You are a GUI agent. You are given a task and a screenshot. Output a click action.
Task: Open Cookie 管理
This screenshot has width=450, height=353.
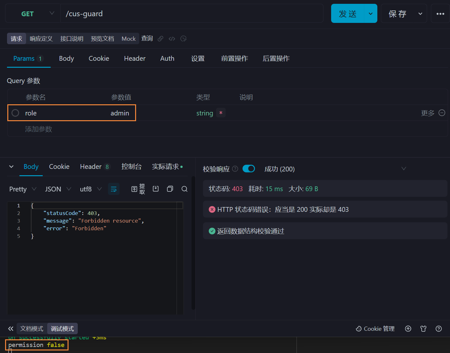375,329
